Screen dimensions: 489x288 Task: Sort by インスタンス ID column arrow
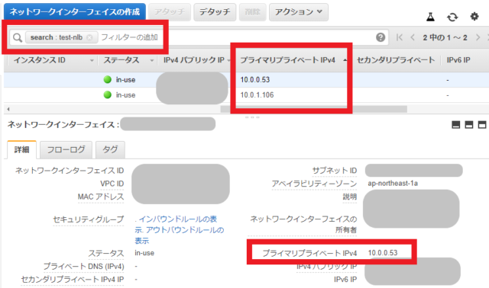92,60
